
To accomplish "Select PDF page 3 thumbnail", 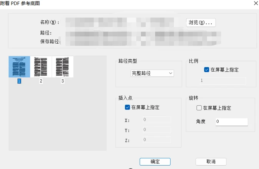I will 63,67.
